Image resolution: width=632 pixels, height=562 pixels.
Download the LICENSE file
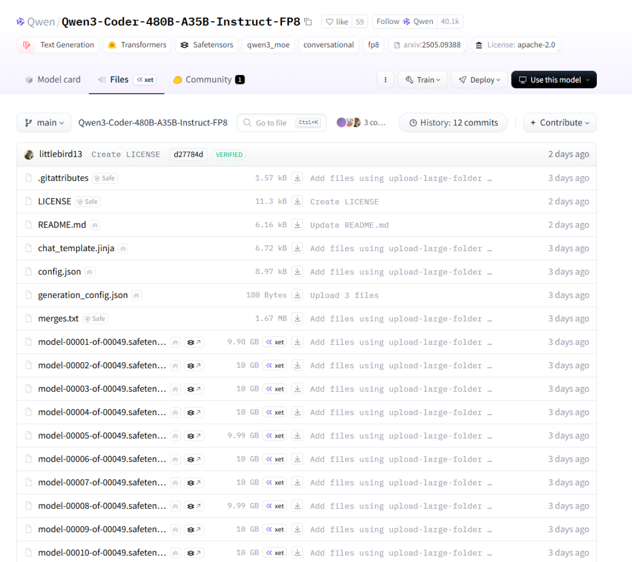point(297,201)
